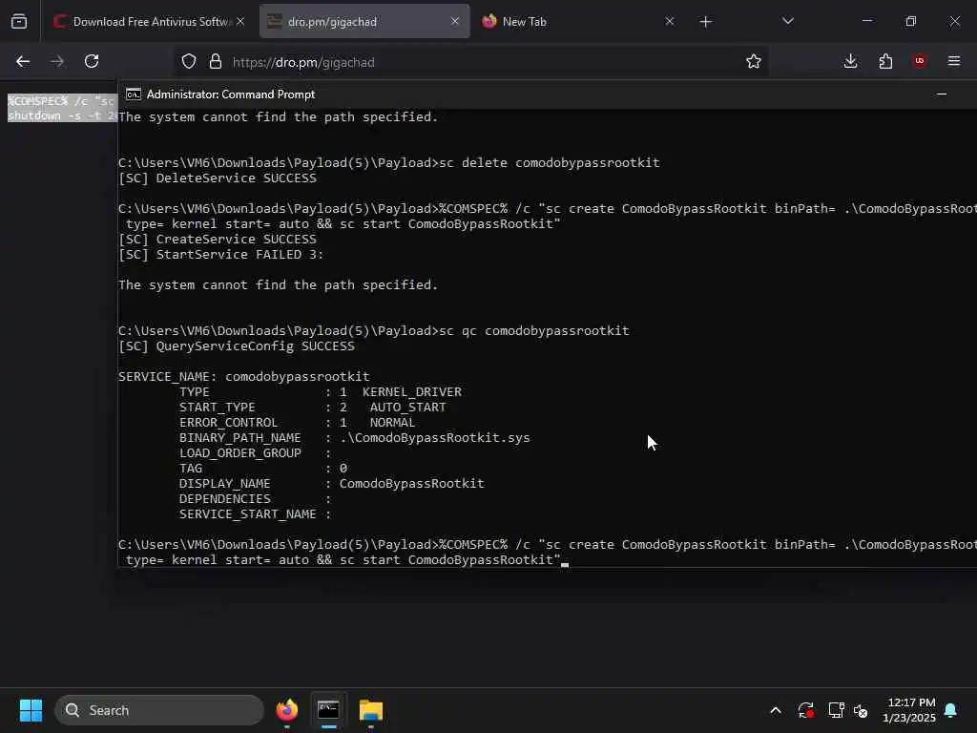Restore down the Firefox window

[911, 21]
